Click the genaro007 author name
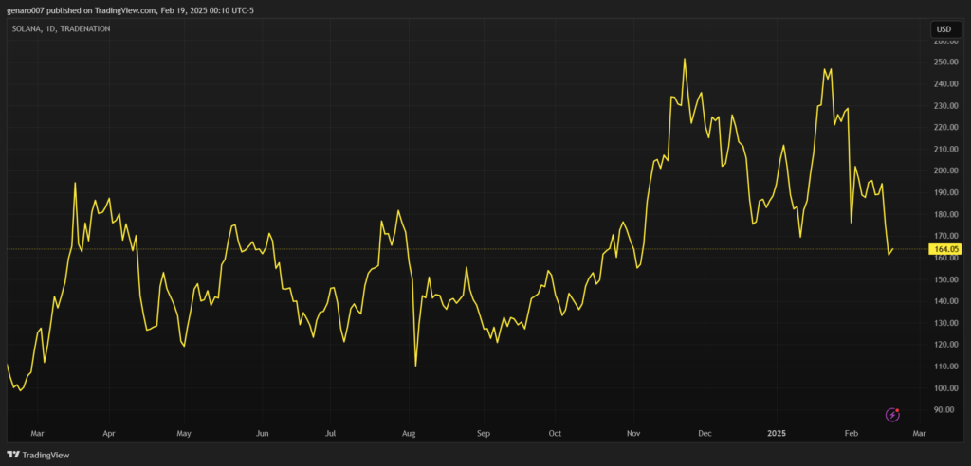 point(27,10)
